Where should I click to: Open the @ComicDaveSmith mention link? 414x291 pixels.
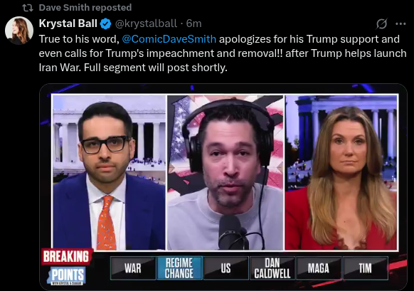(169, 39)
